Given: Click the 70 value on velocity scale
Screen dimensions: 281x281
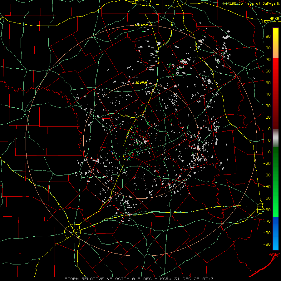Looking at the screenshot, I should click(x=268, y=60).
